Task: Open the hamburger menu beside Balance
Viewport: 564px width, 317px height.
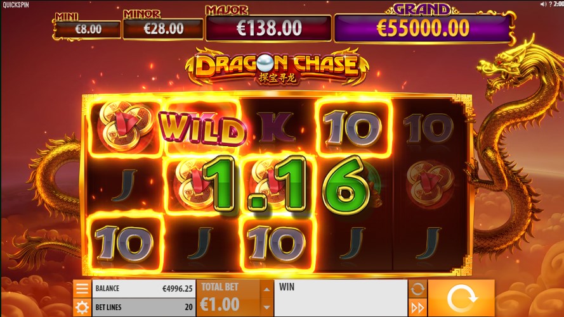Action: [x=82, y=289]
